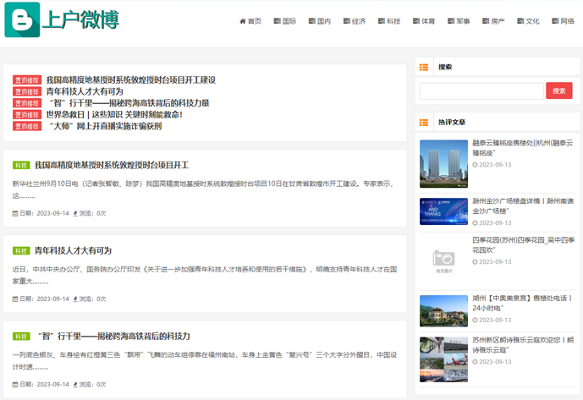This screenshot has height=400, width=583.
Task: Open pinned headline 世界急救日 article
Action: point(113,114)
